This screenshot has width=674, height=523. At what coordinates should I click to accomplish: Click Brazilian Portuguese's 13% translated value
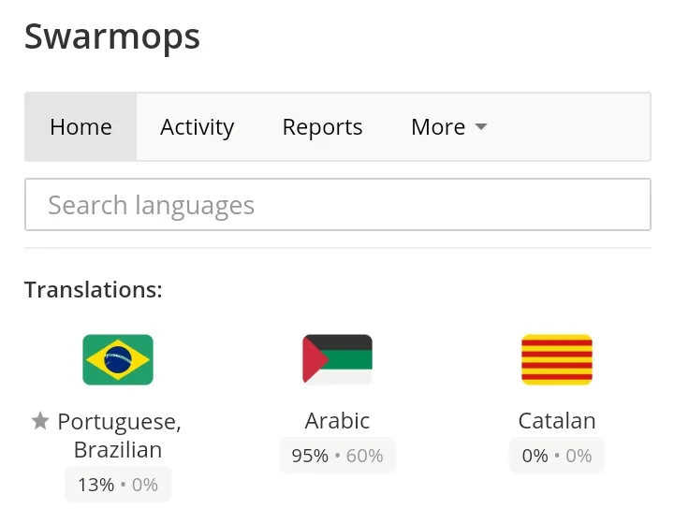tap(95, 485)
